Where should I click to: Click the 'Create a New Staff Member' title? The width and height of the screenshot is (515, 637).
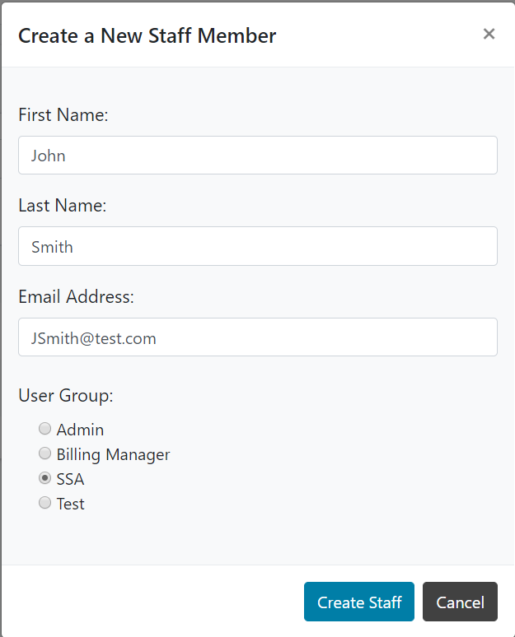coord(147,35)
